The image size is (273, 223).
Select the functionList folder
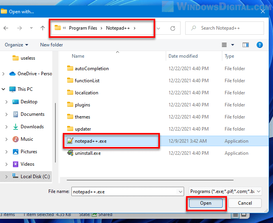click(83, 81)
